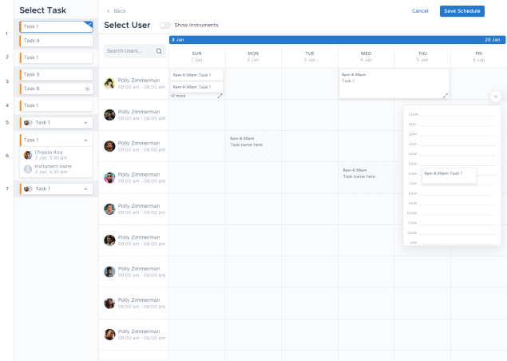Click the Cancel link
507x361 pixels.
click(420, 11)
